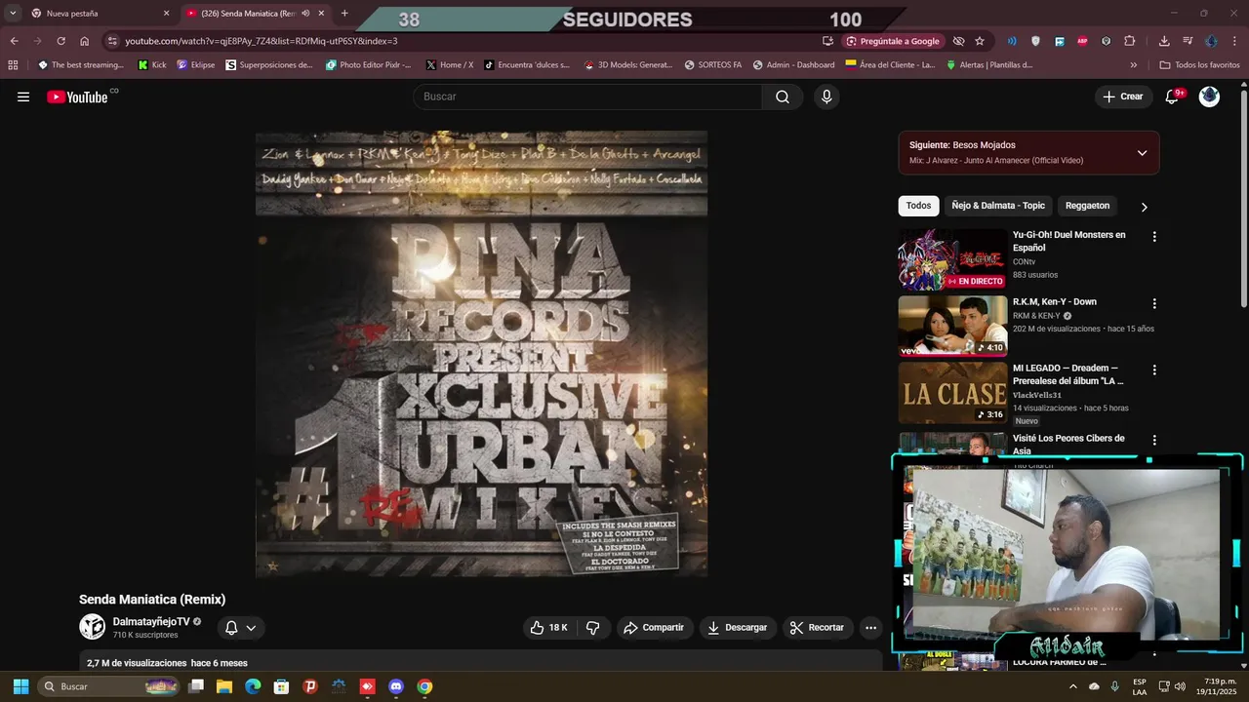Click the install app icon in address bar
The height and width of the screenshot is (702, 1249).
click(827, 41)
